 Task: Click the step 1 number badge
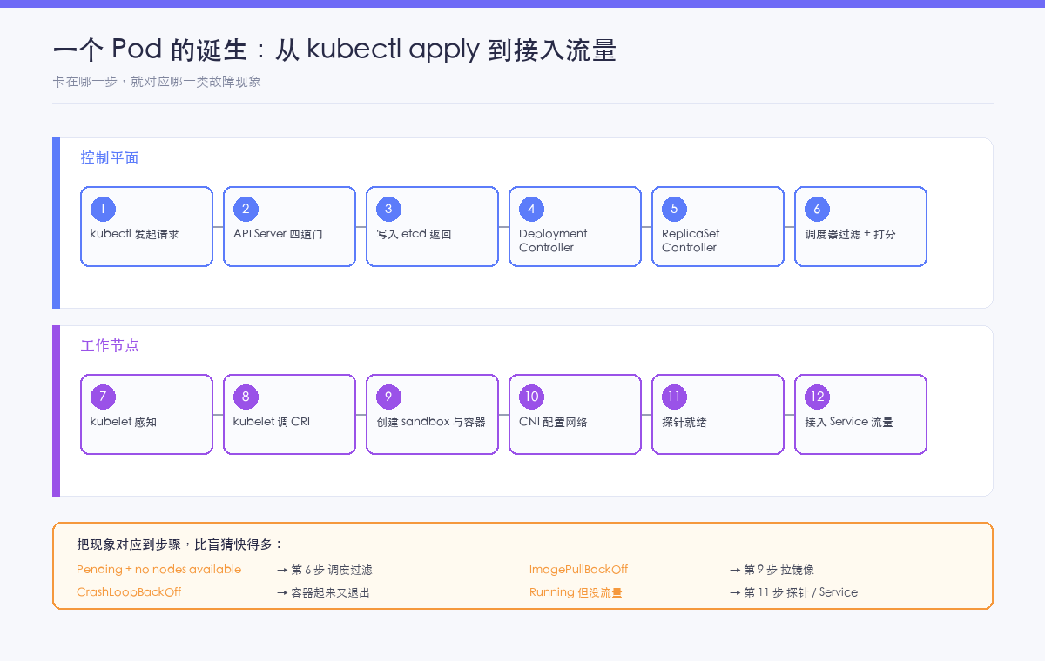click(x=103, y=209)
